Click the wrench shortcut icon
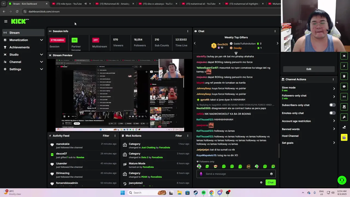 tap(344, 117)
